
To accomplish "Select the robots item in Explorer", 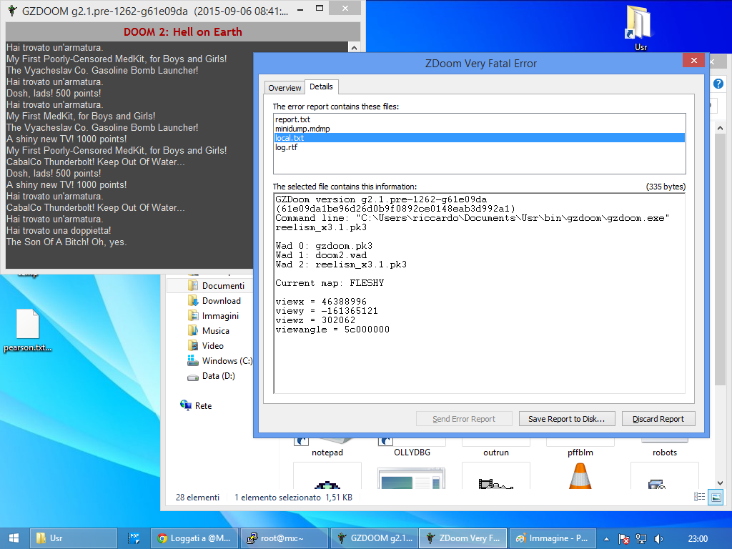I will 665,448.
